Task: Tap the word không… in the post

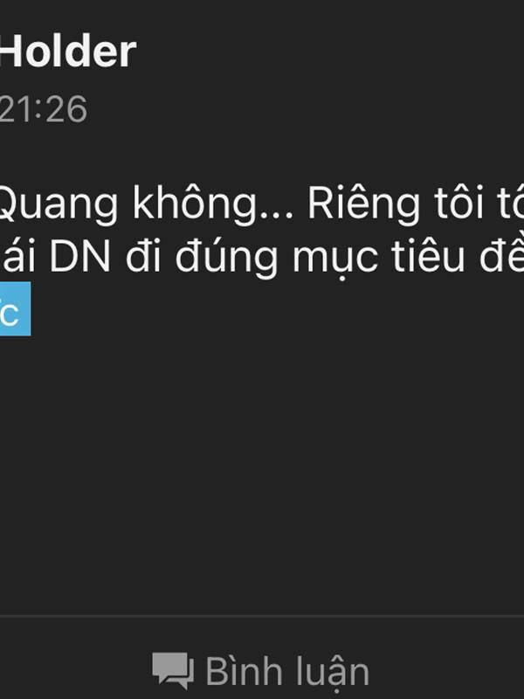Action: click(213, 205)
